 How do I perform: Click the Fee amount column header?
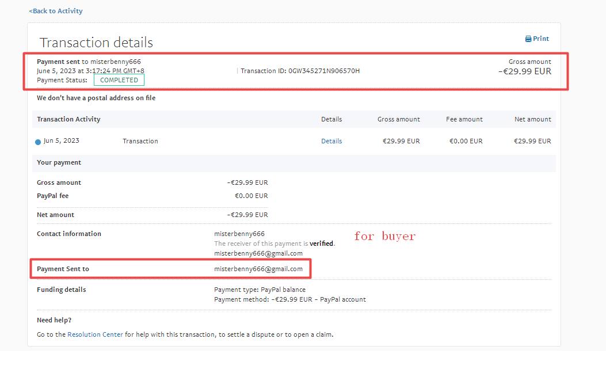pos(464,119)
